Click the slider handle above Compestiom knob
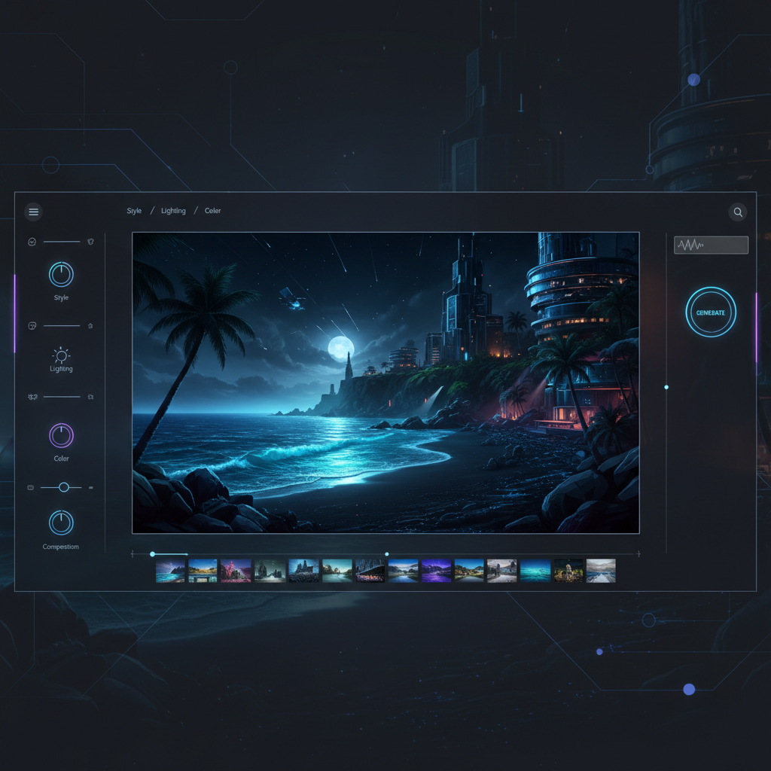 (63, 487)
